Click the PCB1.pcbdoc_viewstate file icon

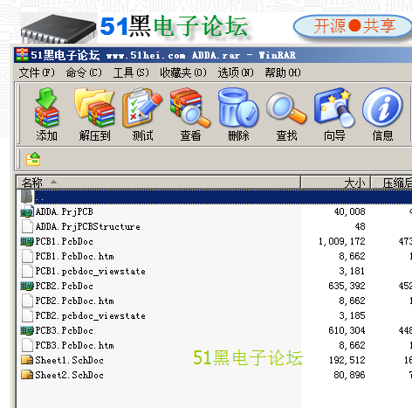(x=27, y=271)
